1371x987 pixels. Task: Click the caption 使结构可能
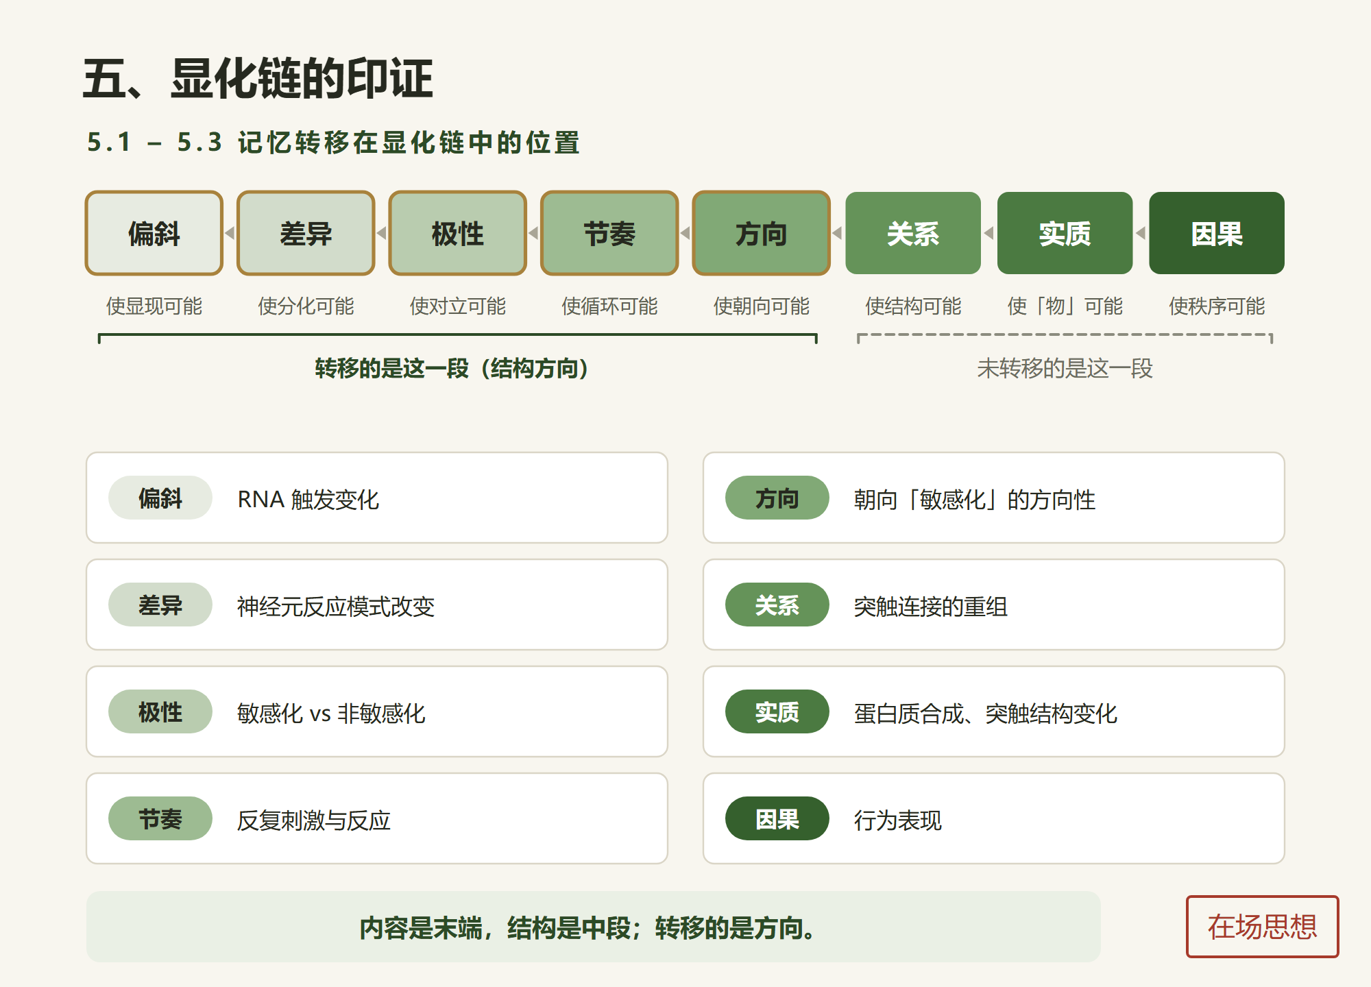click(x=913, y=306)
